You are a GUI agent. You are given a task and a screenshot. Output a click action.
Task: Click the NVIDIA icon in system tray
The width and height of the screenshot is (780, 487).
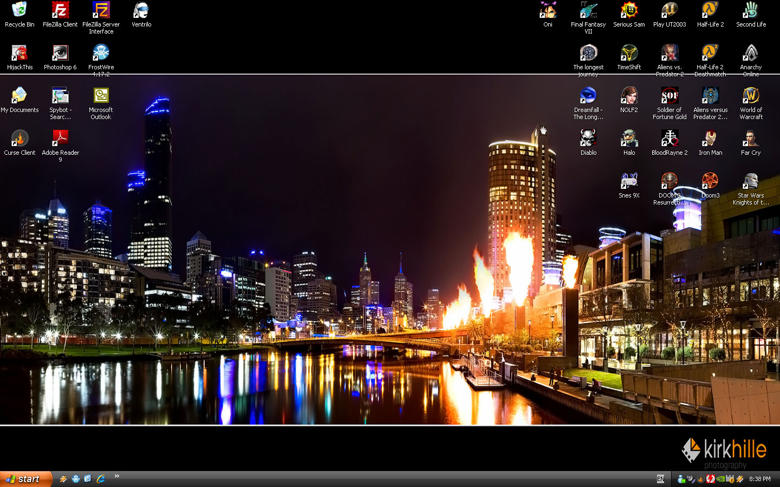click(x=720, y=479)
